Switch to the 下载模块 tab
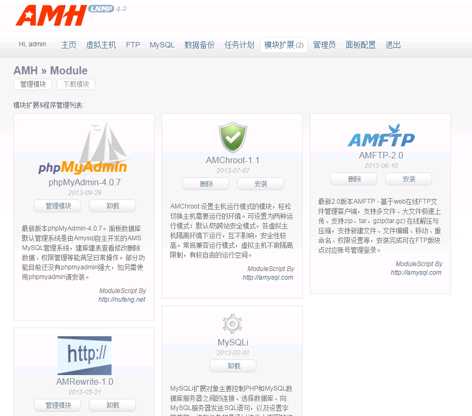The height and width of the screenshot is (416, 472). [x=76, y=84]
